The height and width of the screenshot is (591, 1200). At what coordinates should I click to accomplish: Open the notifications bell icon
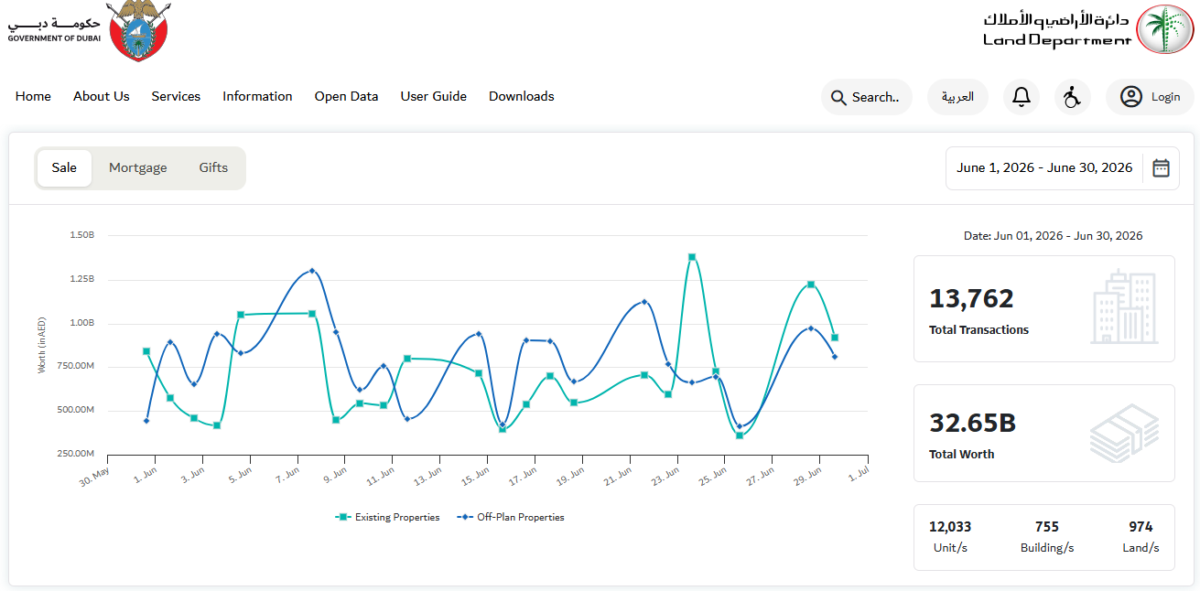tap(1022, 97)
